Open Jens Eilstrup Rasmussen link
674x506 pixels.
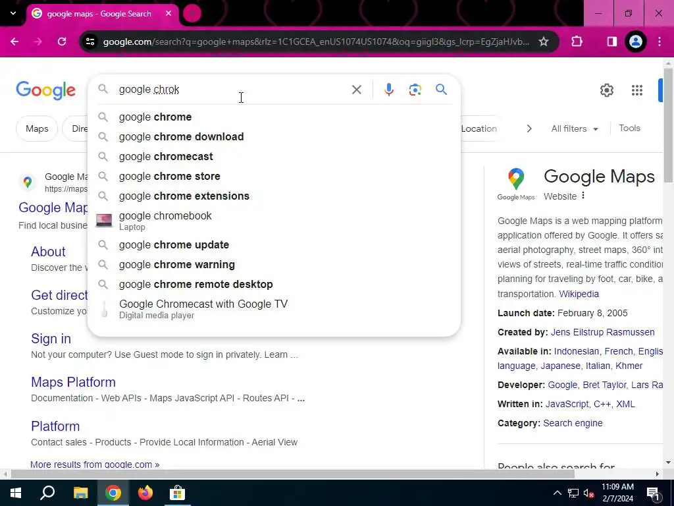coord(603,332)
